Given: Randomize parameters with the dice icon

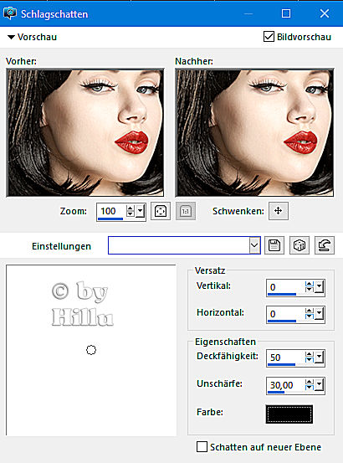Looking at the screenshot, I should point(299,245).
